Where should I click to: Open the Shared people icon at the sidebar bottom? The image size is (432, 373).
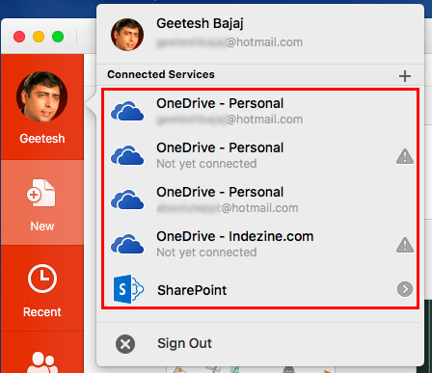tap(42, 362)
